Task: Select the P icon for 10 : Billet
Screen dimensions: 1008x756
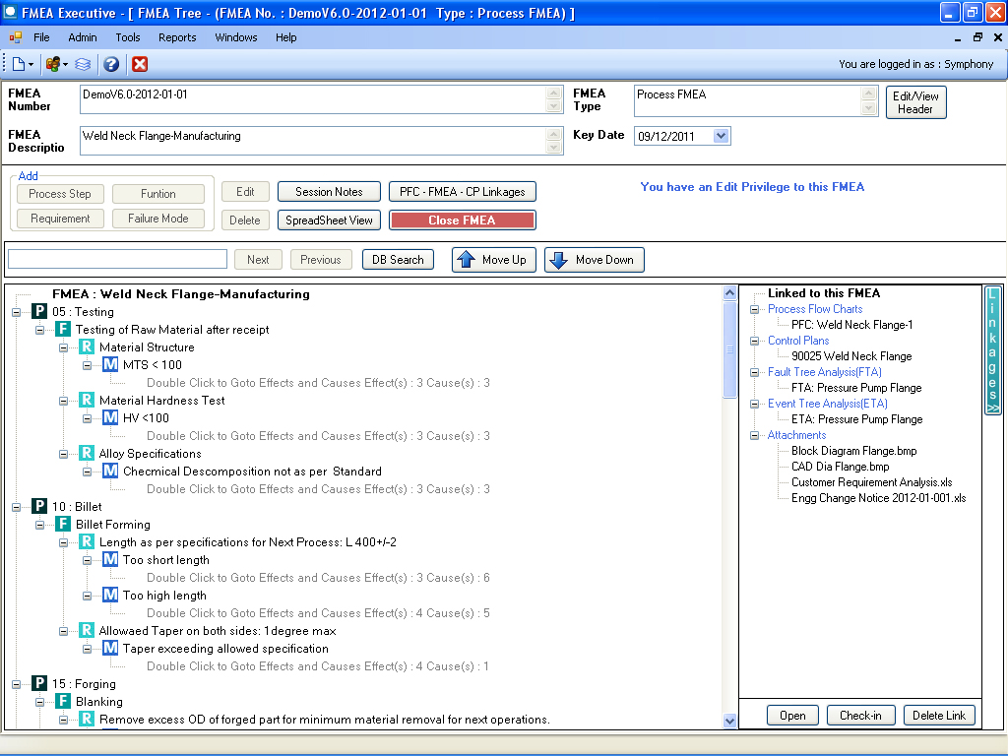Action: (39, 507)
